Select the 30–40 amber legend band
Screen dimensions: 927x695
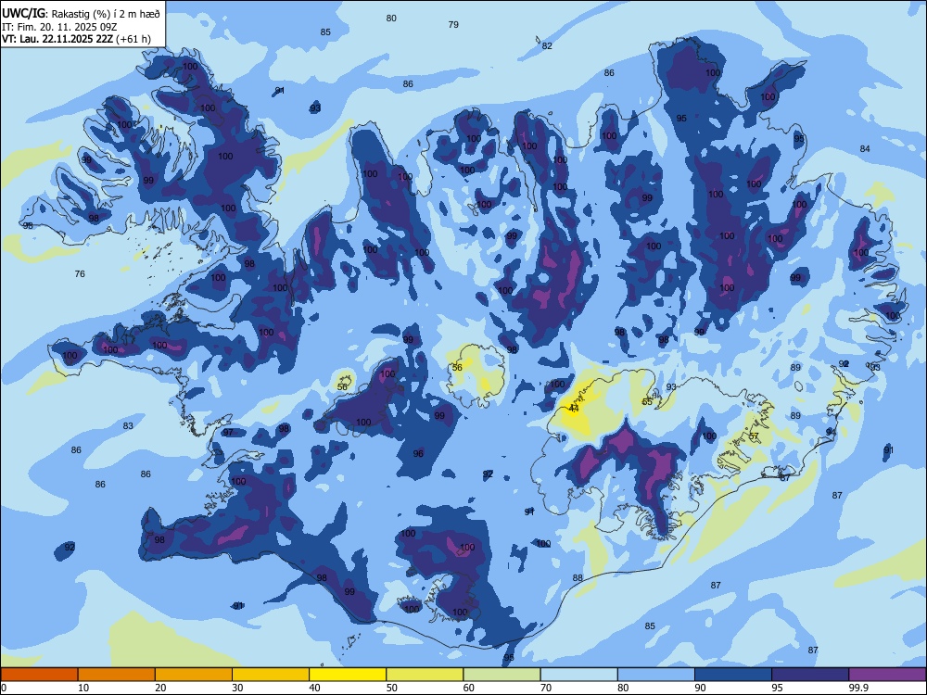pyautogui.click(x=271, y=675)
